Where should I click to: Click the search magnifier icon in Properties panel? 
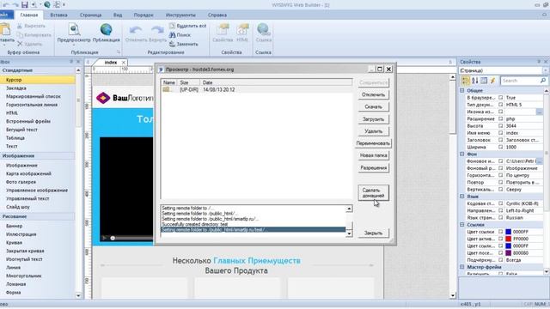[543, 81]
